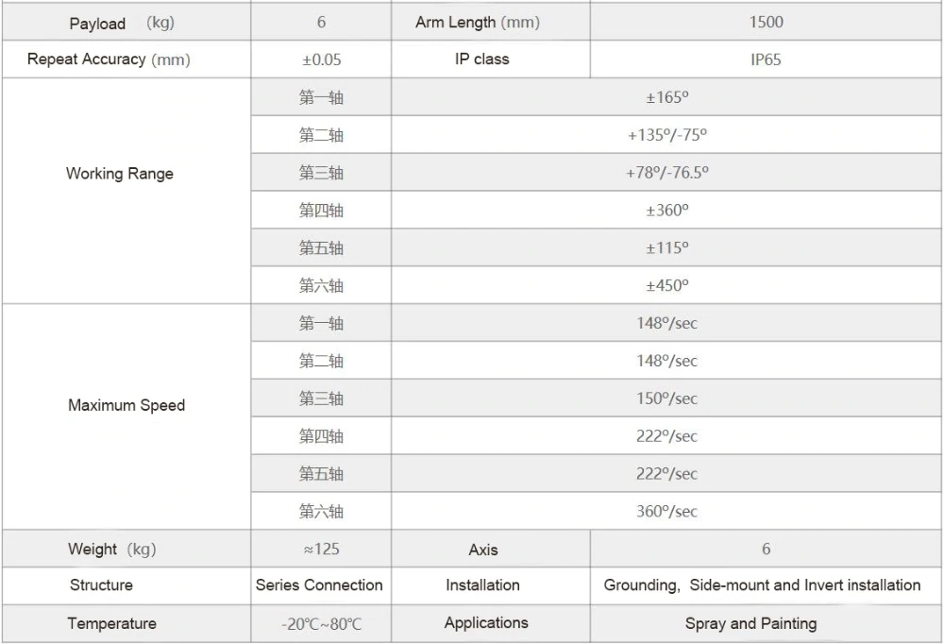Select the +78°/-76.5° range cell

pyautogui.click(x=666, y=173)
